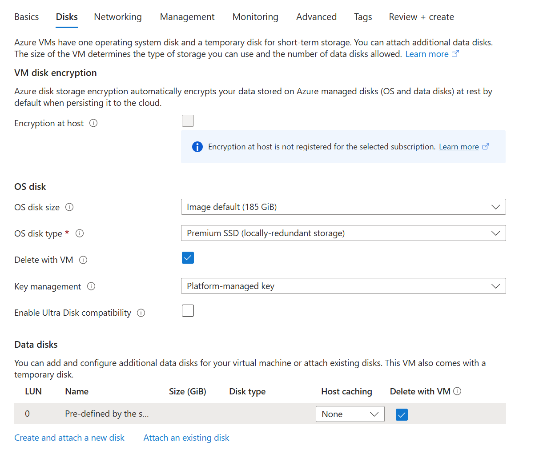Click the Delete with VM info icon
Screen dimensions: 539x450
[83, 260]
